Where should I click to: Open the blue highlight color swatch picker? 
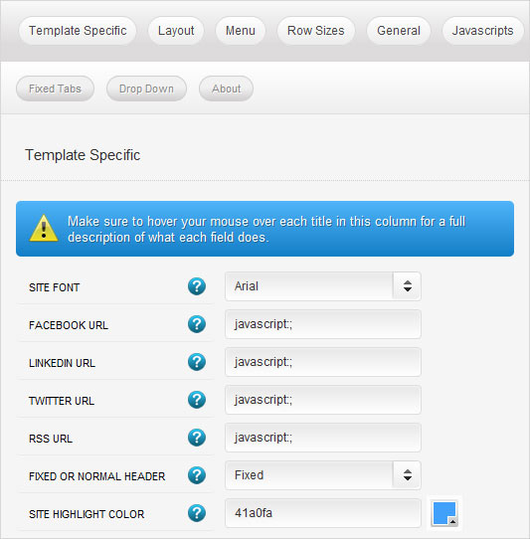(444, 513)
